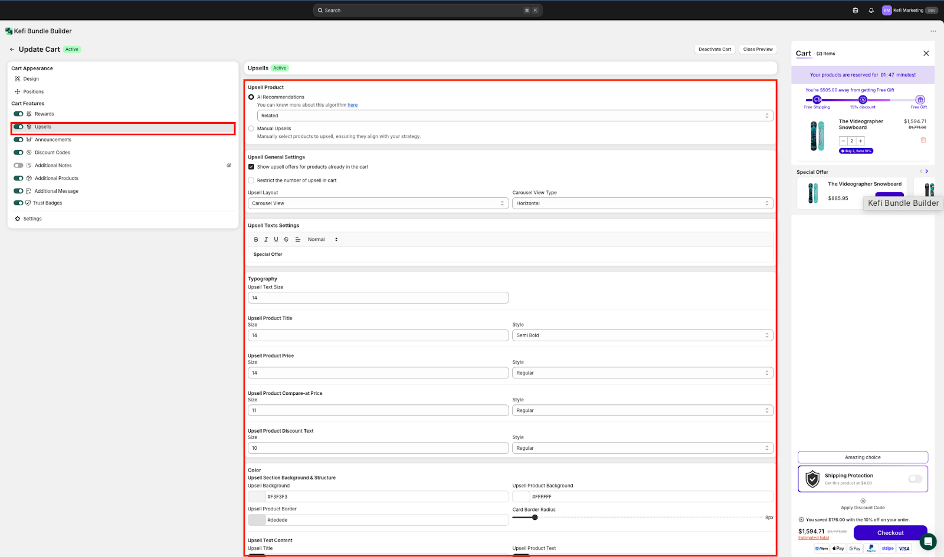The width and height of the screenshot is (944, 557).
Task: Enable Restrict number of upsell checkbox
Action: (x=251, y=180)
